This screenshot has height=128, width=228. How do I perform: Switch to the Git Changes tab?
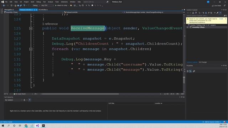(x=203, y=62)
